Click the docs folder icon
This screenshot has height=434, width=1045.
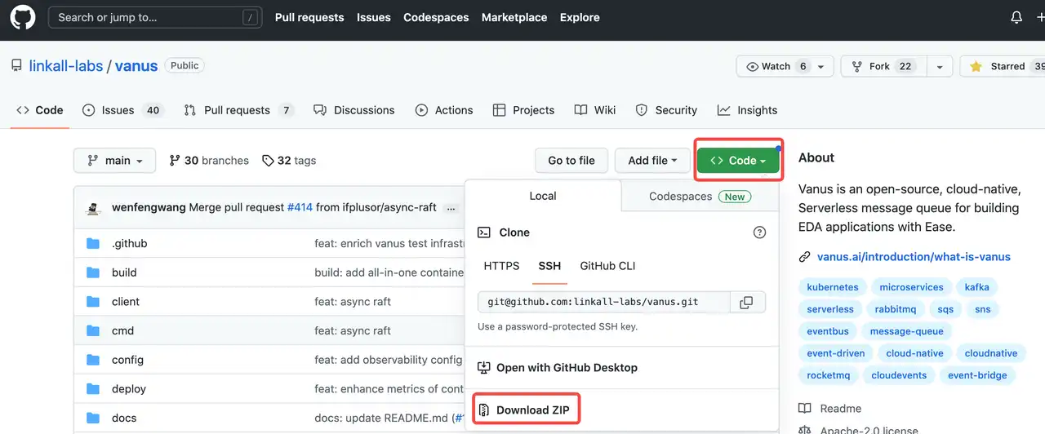pyautogui.click(x=93, y=418)
